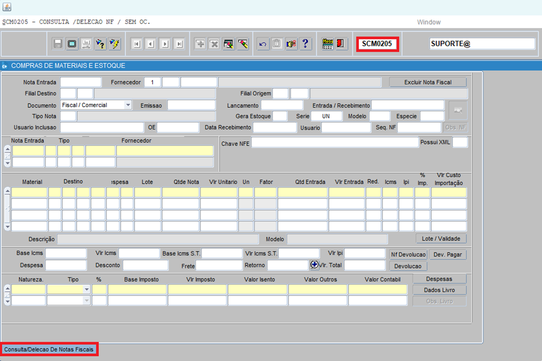Click the clear block eraser-window icon
Image resolution: width=542 pixels, height=361 pixels.
tap(229, 44)
